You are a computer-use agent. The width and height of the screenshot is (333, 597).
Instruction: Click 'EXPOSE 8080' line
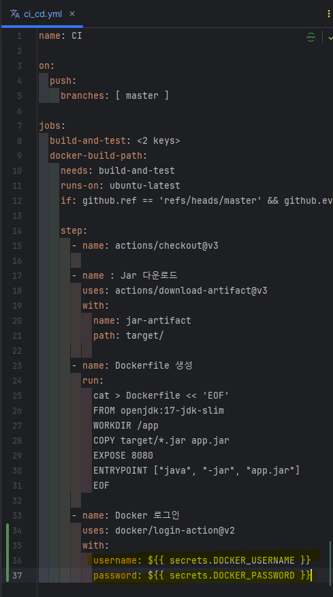tap(123, 455)
